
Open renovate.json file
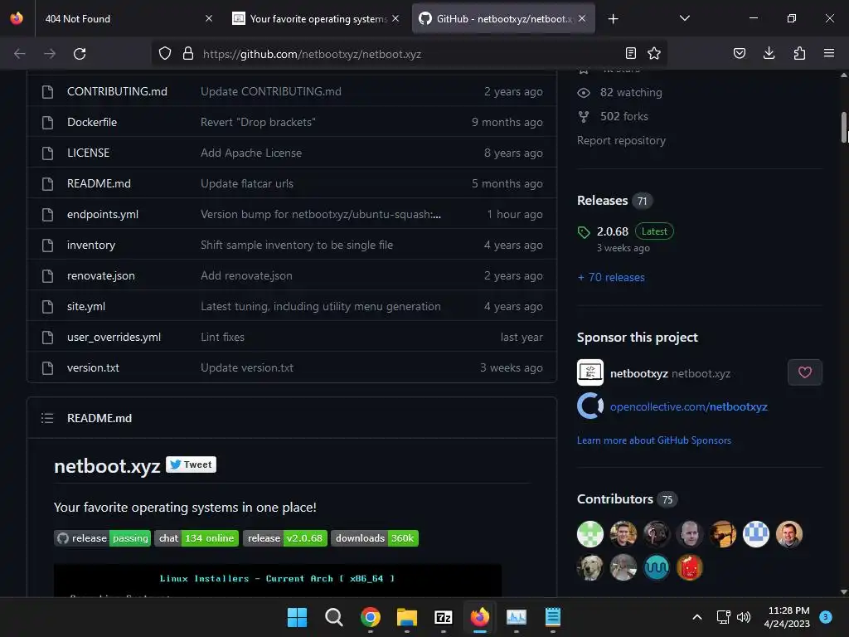click(100, 275)
